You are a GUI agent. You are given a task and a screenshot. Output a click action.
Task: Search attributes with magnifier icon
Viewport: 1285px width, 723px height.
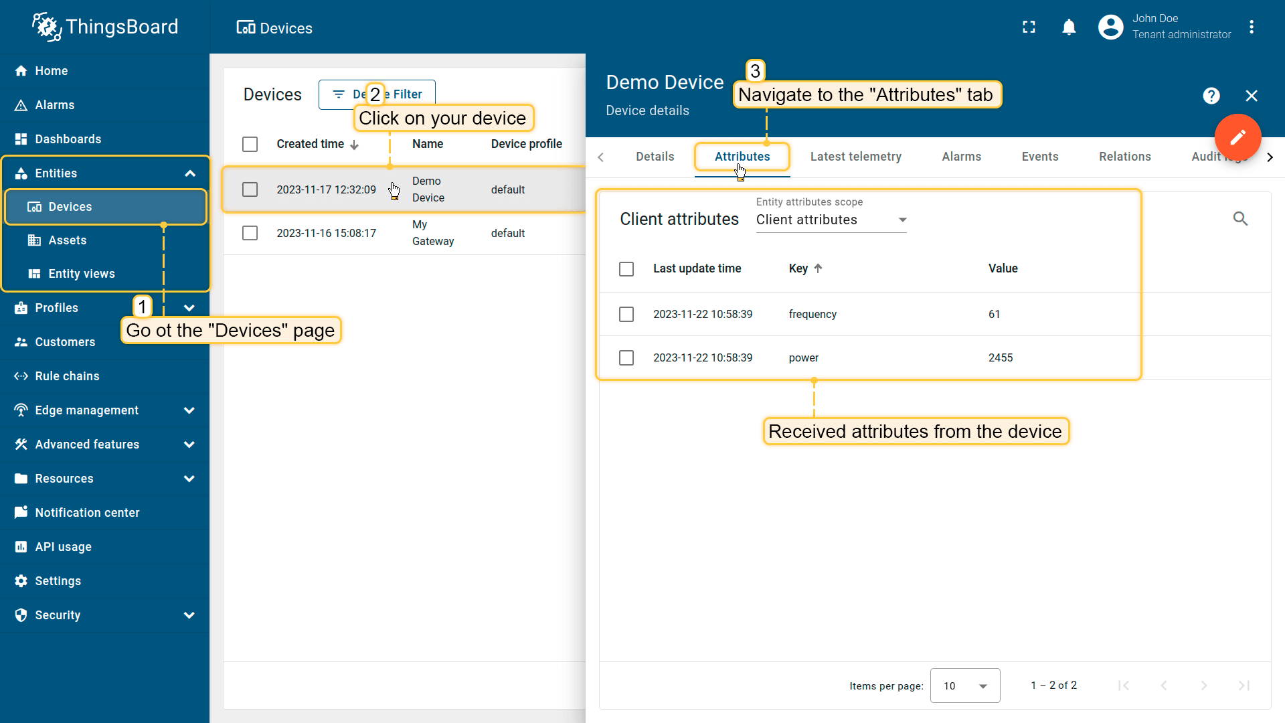pyautogui.click(x=1240, y=219)
